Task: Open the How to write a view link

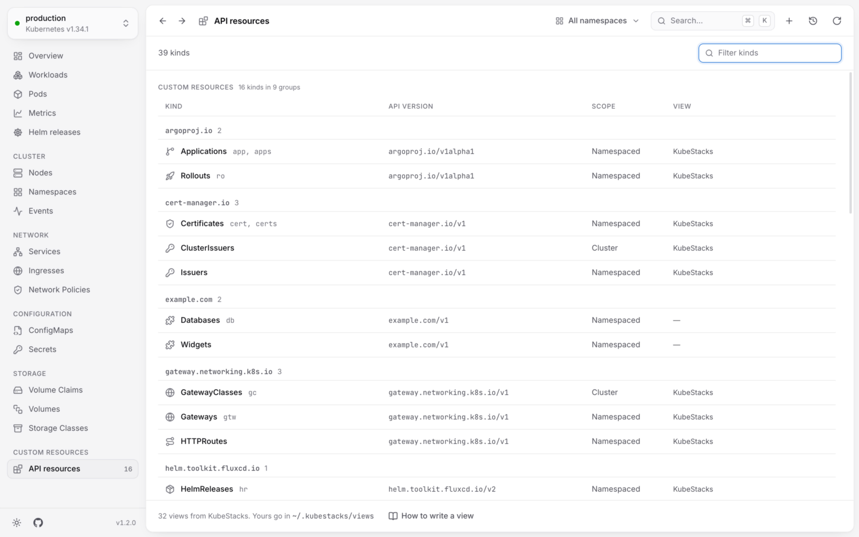Action: click(431, 516)
